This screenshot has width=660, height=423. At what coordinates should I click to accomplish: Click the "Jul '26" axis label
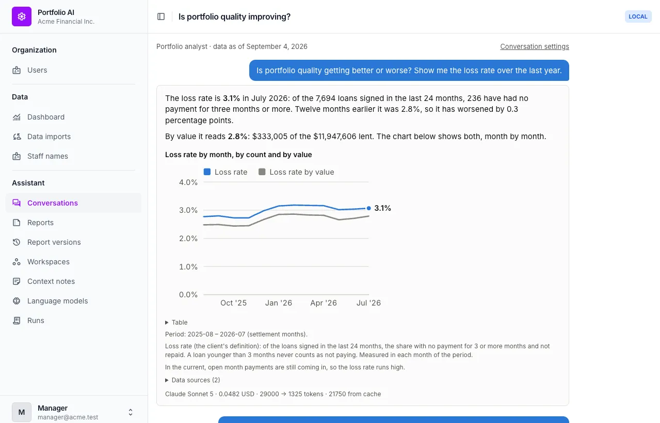(368, 303)
